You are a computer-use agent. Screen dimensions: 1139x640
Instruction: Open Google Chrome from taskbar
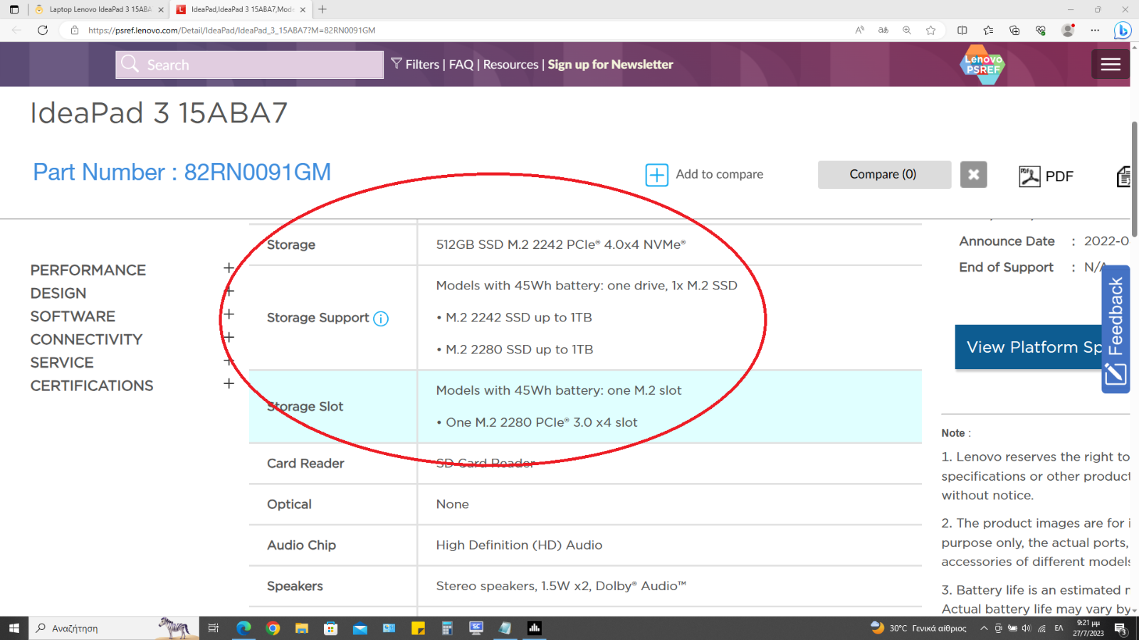point(273,628)
